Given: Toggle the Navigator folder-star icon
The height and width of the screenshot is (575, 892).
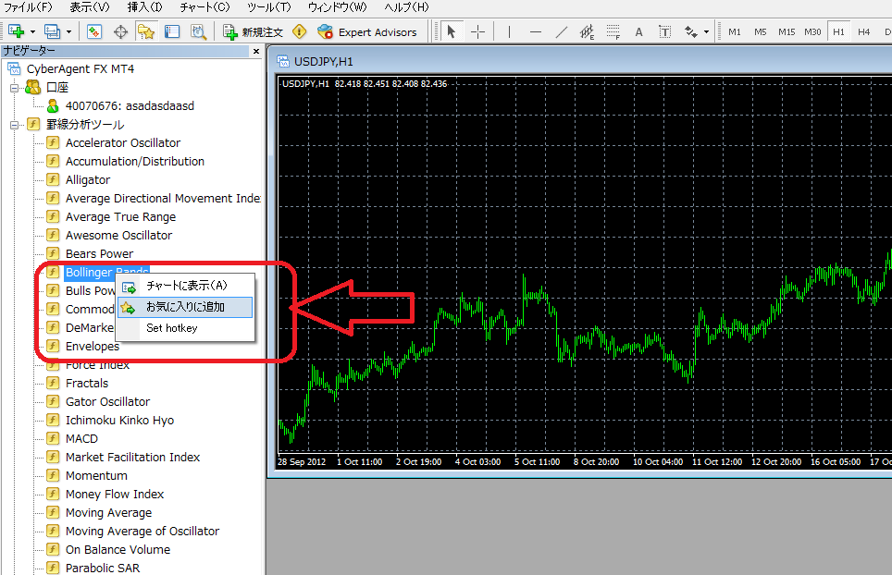Looking at the screenshot, I should coord(146,31).
